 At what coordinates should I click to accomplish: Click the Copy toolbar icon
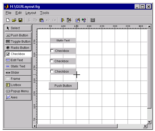[x=35, y=20]
